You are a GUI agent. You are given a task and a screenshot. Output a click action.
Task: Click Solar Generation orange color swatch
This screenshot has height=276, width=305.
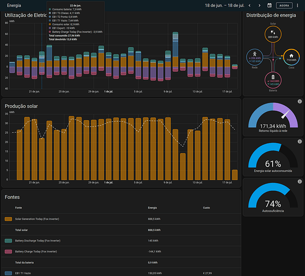pyautogui.click(x=9, y=219)
